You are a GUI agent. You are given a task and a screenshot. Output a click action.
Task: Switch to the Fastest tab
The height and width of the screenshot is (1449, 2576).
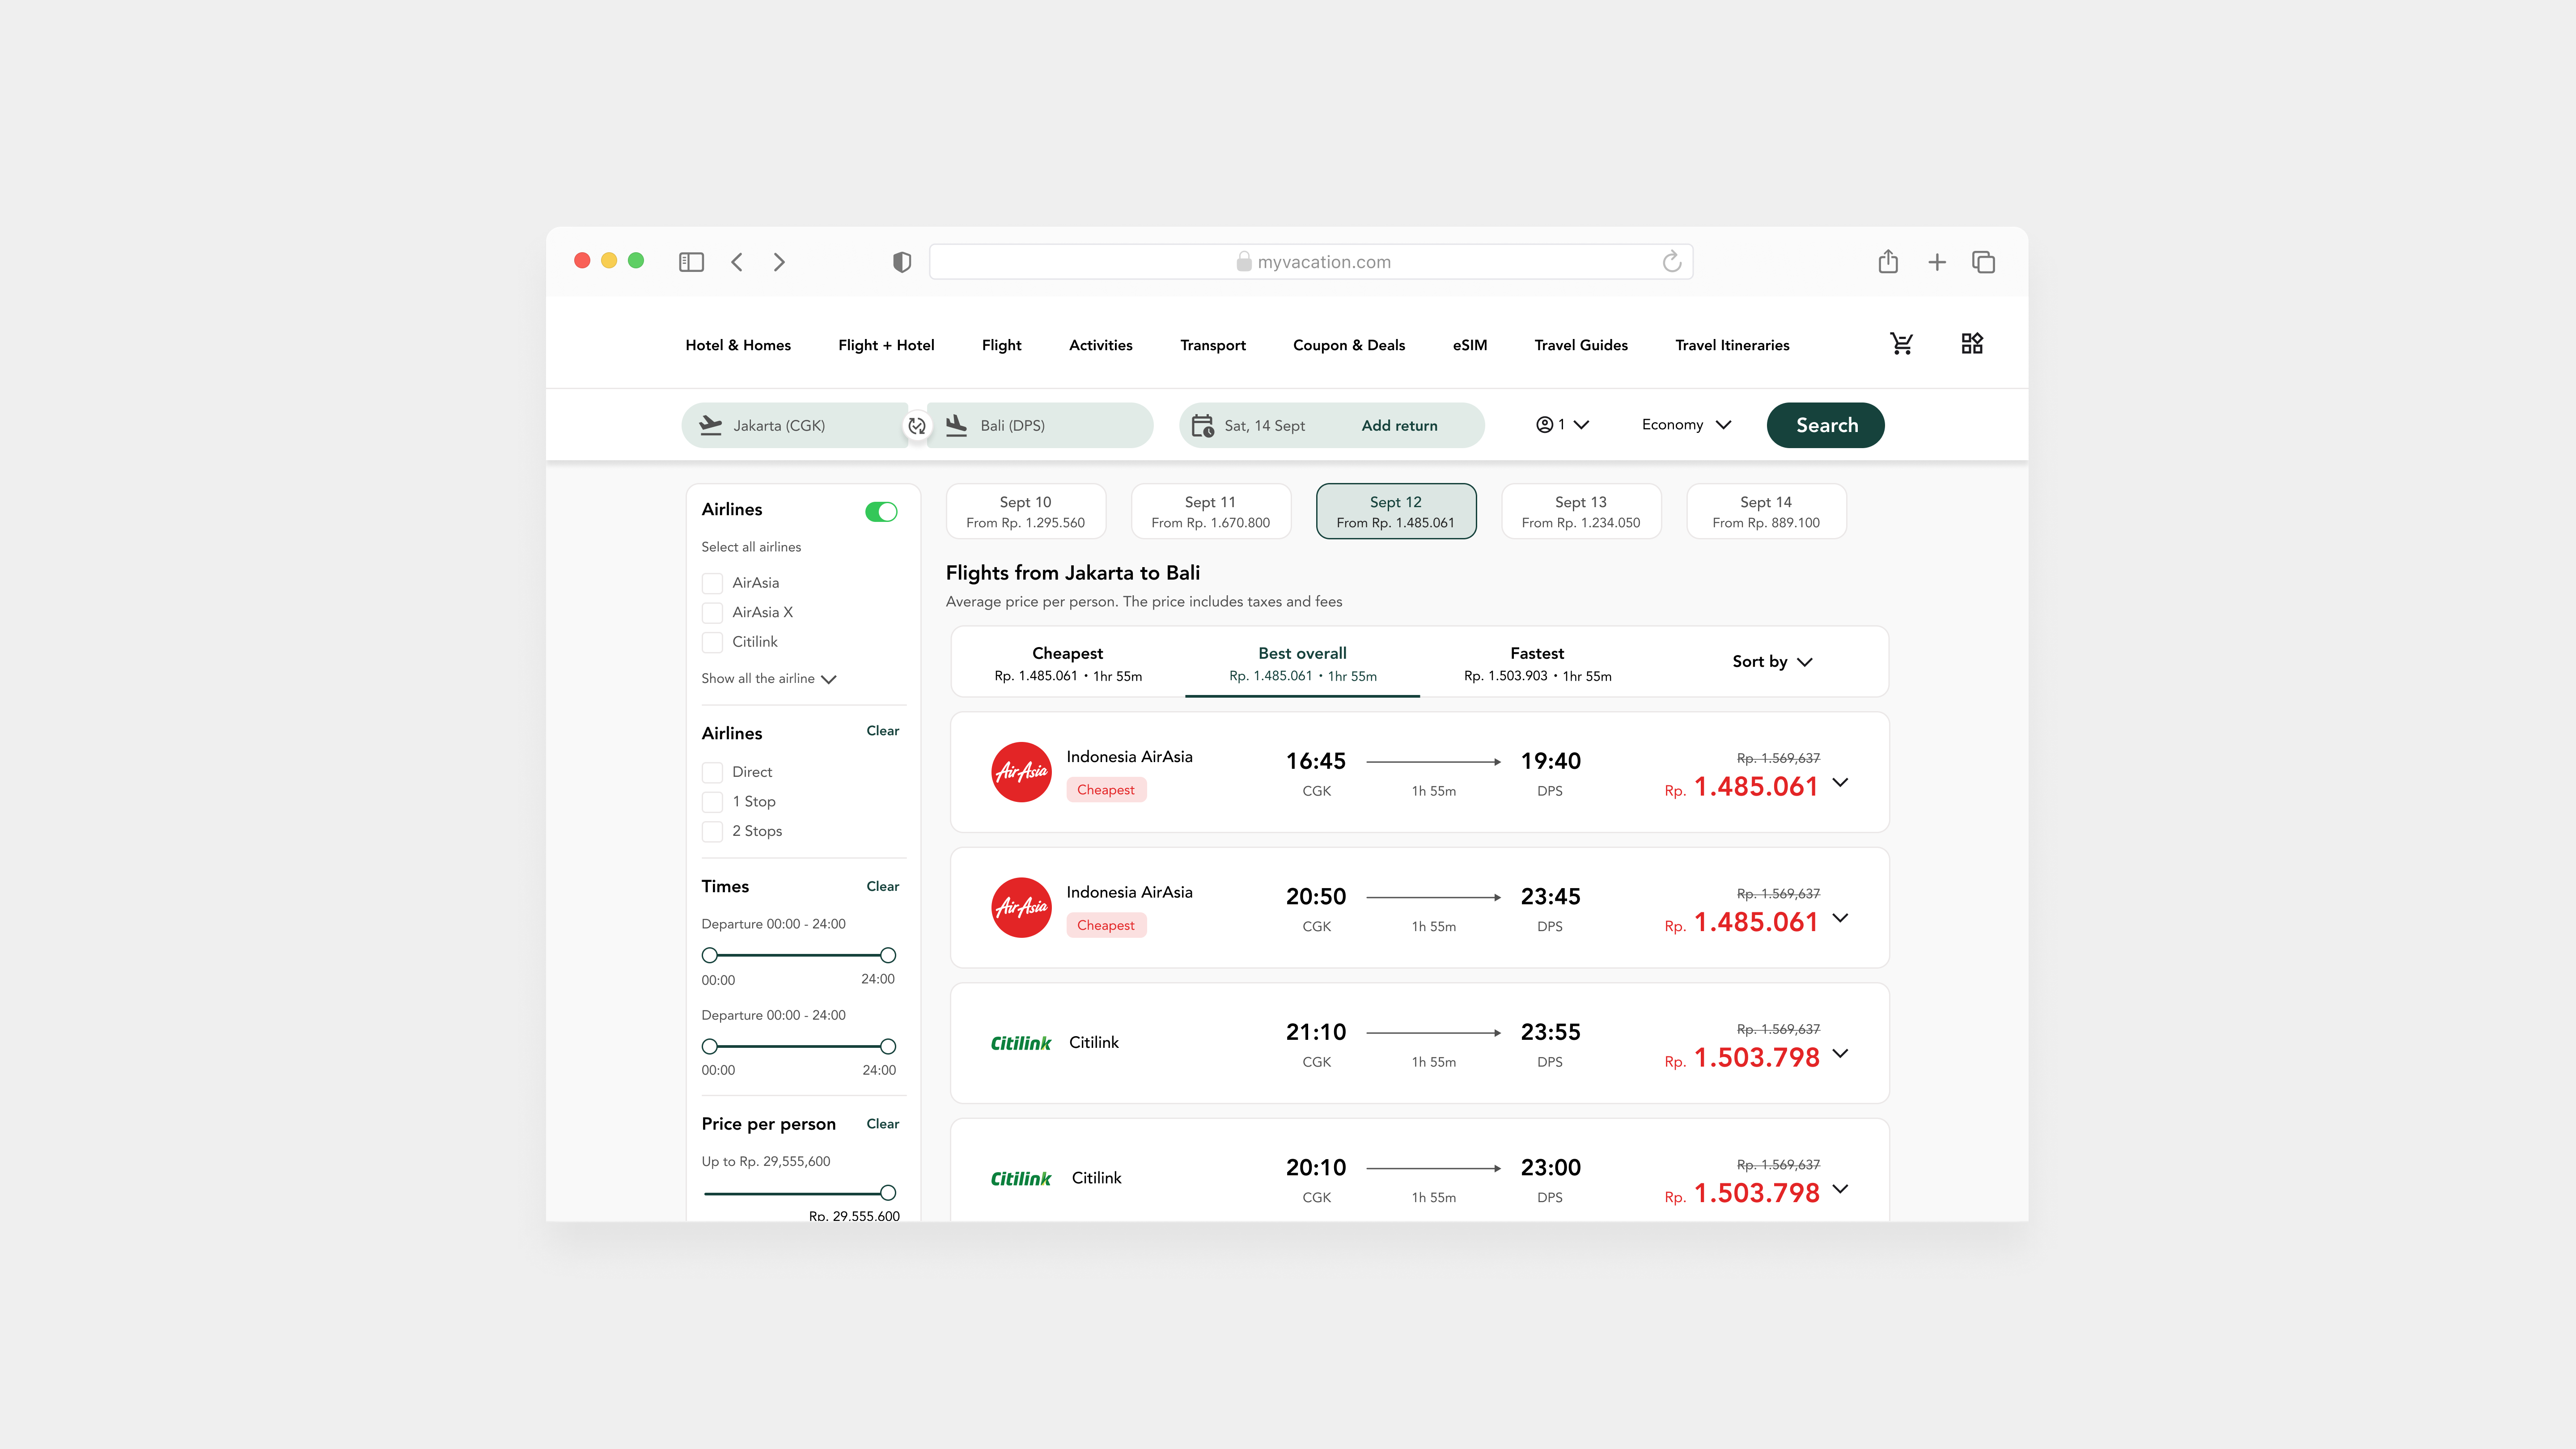1537,663
